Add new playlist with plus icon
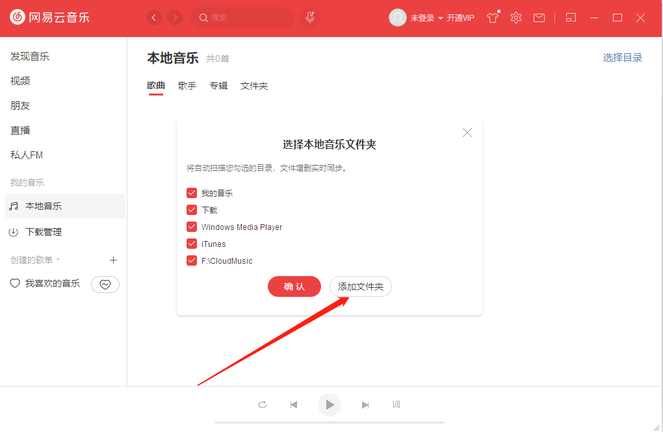The height and width of the screenshot is (432, 663). point(113,260)
